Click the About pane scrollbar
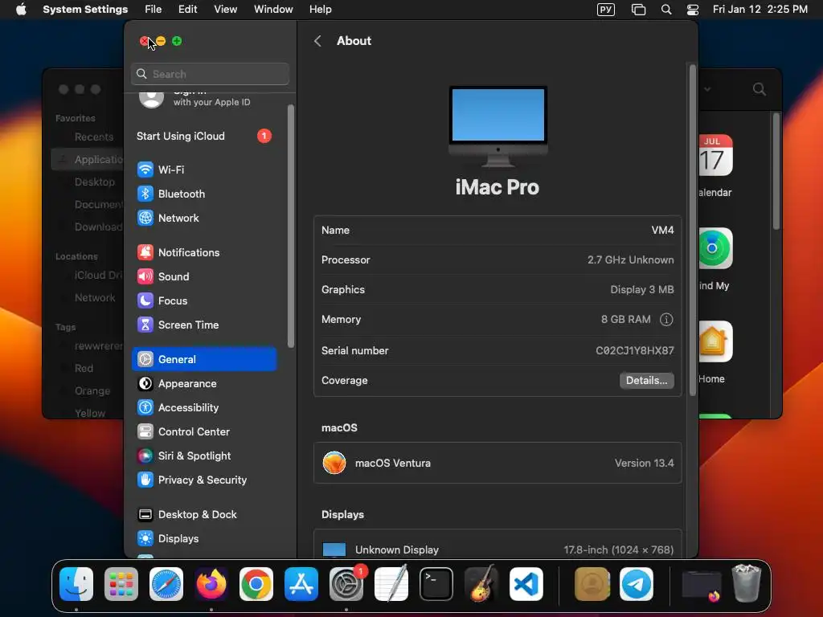The height and width of the screenshot is (617, 823). coord(692,230)
